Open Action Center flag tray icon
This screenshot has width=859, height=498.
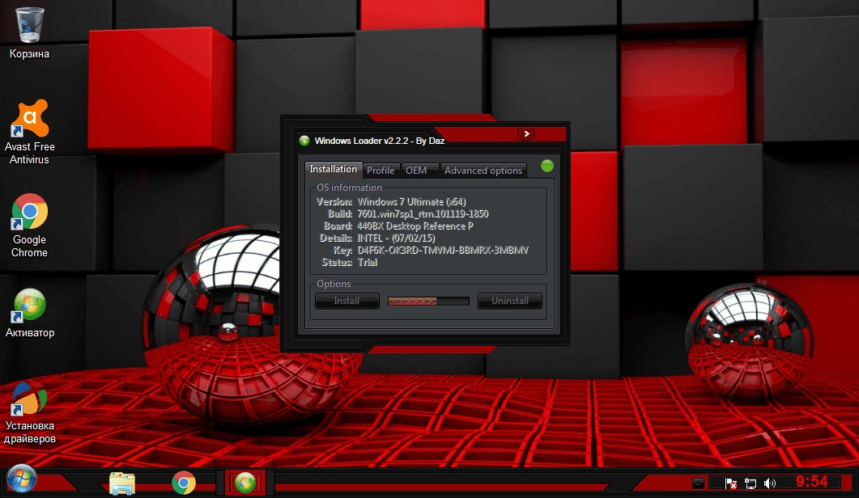point(731,483)
